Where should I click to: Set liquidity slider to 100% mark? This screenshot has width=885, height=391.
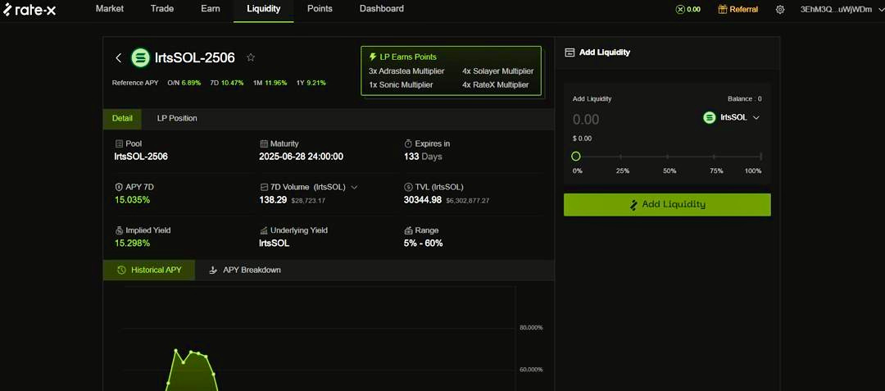pos(760,157)
